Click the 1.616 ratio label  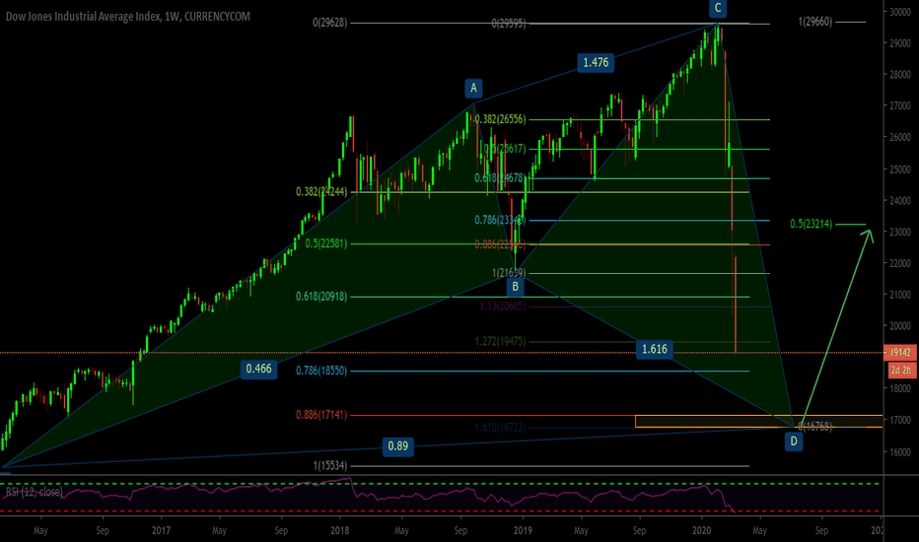coord(654,349)
